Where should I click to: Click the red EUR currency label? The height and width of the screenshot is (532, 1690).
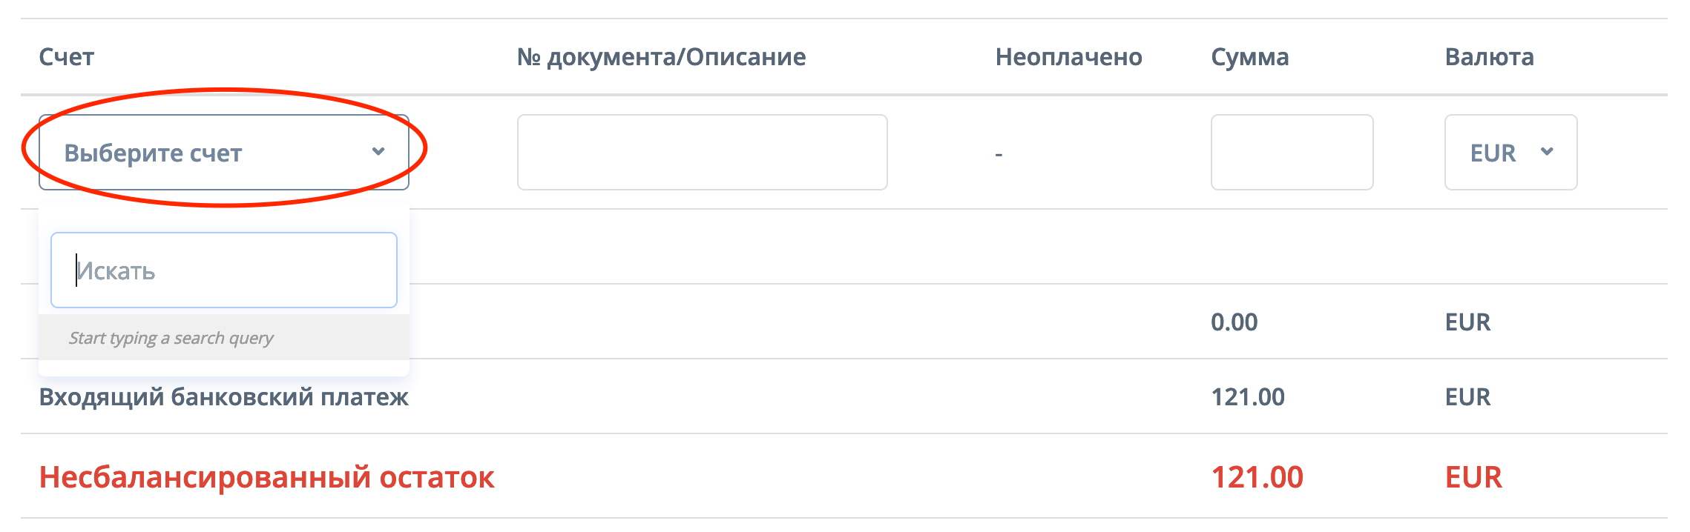click(1473, 477)
